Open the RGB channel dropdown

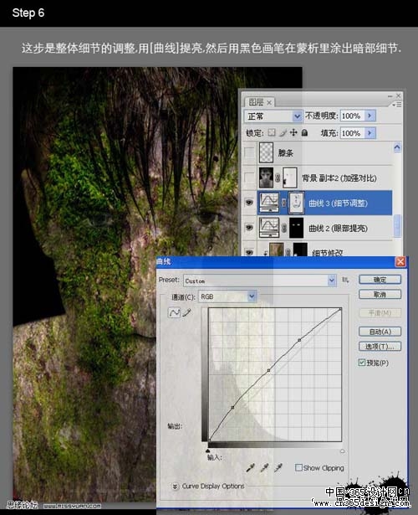point(227,296)
